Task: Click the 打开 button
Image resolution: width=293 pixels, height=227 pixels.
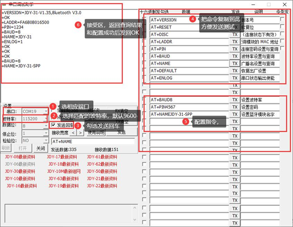Action: 23,148
